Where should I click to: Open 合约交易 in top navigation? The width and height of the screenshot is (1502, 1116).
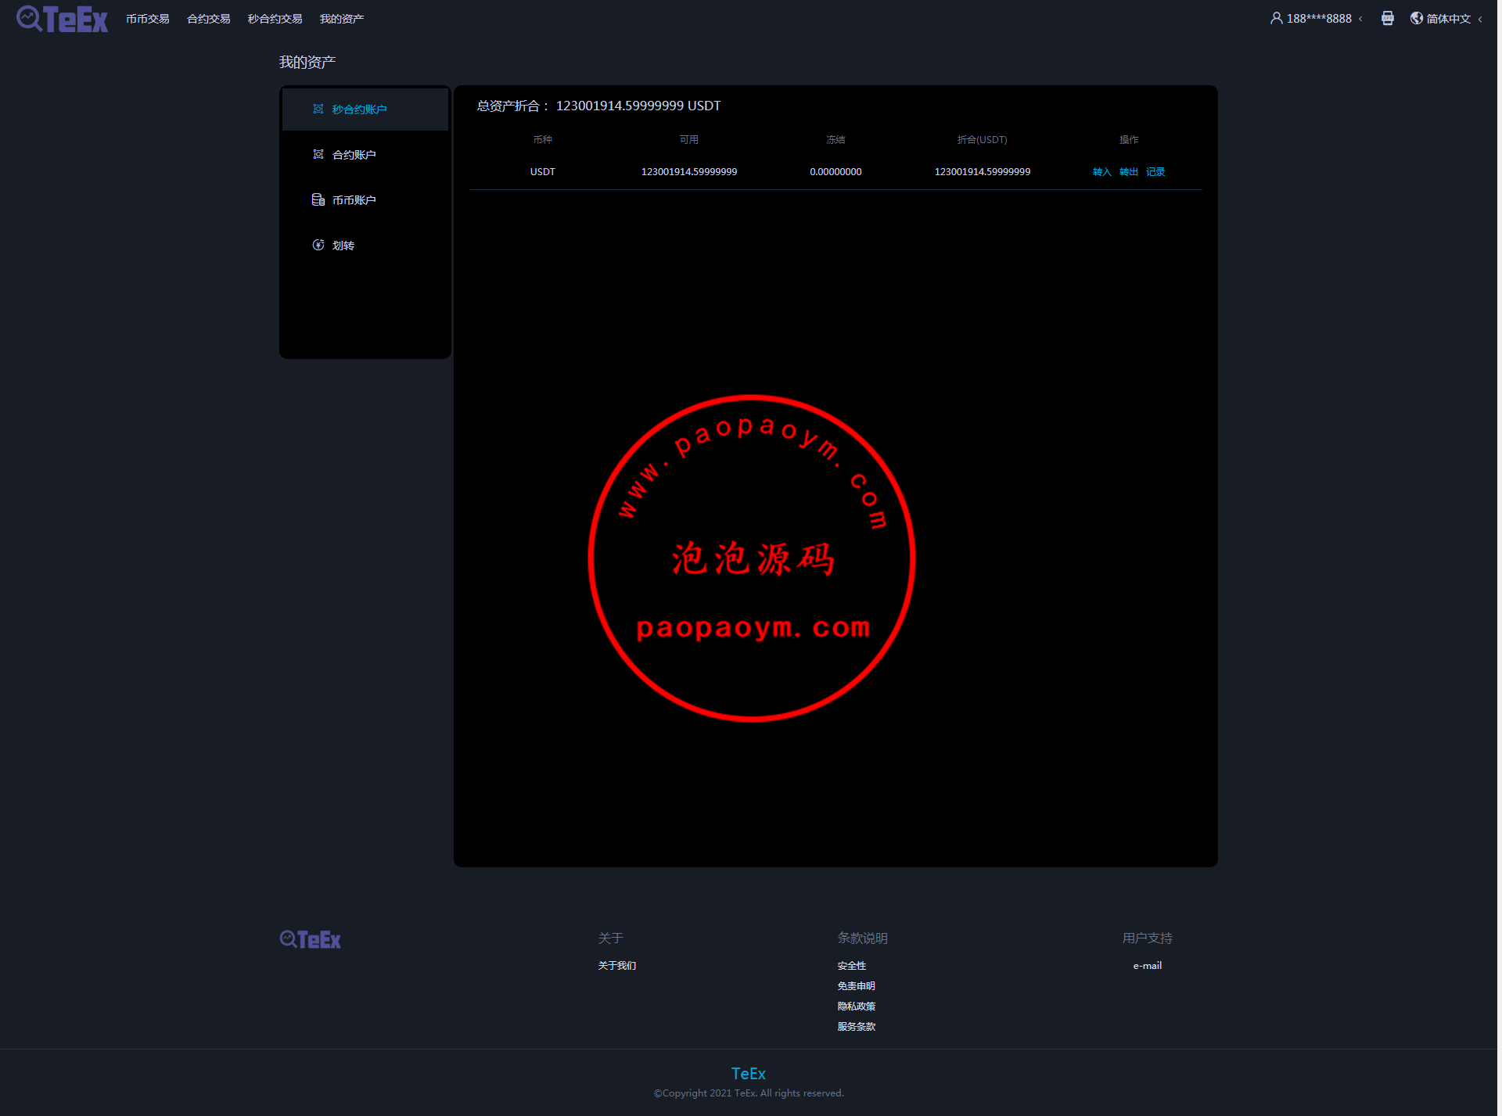point(208,19)
